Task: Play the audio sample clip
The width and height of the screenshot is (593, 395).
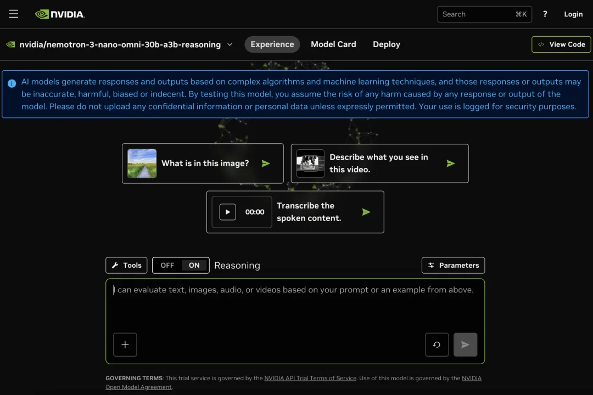Action: tap(228, 212)
